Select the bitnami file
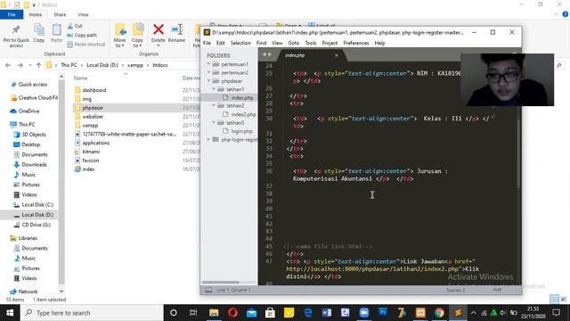 91,152
